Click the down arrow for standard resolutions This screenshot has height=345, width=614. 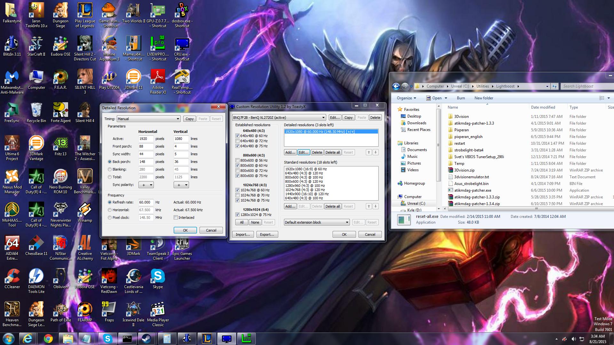pyautogui.click(x=376, y=206)
